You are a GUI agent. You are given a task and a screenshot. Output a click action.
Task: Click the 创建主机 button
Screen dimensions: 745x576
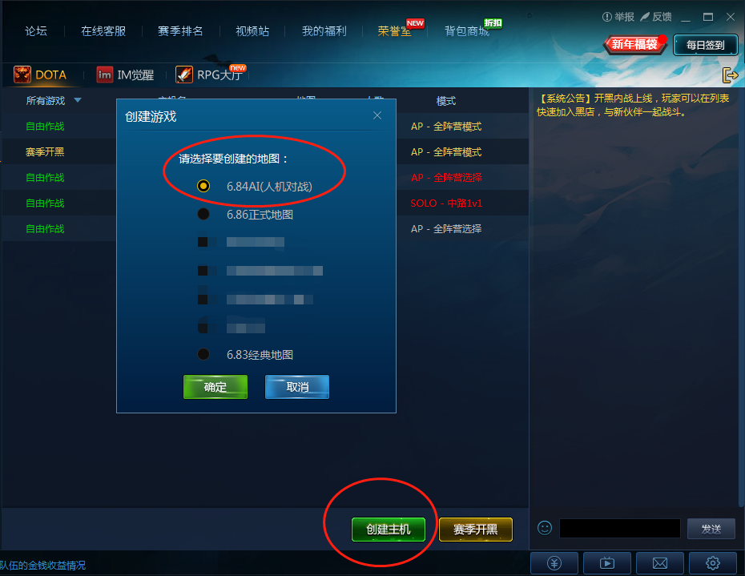coord(389,530)
